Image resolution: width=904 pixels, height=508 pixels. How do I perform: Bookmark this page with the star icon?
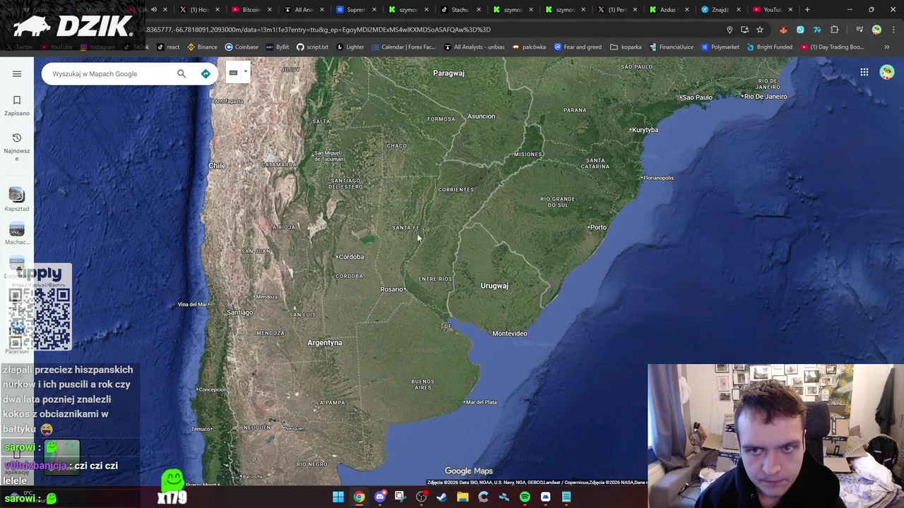tap(760, 30)
